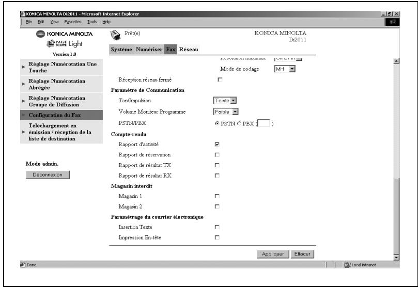Check Rapport de résultat TX

click(217, 165)
